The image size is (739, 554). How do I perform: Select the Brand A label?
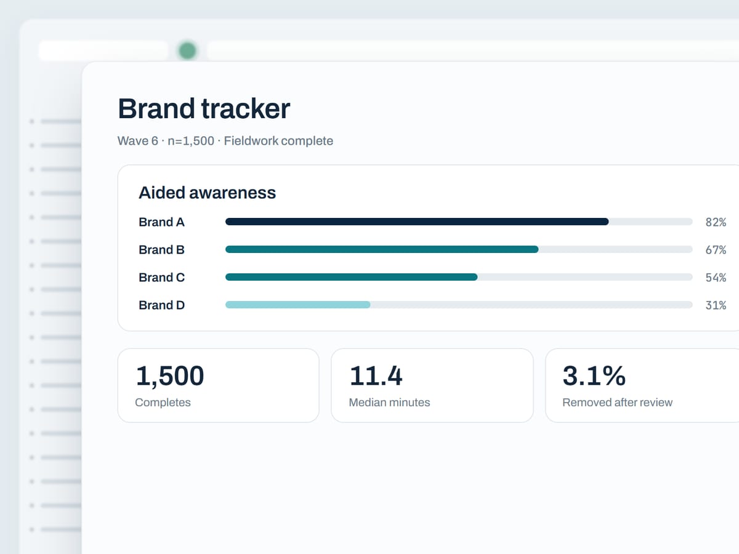(161, 222)
